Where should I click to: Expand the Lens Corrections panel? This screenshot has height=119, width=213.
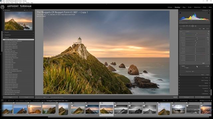click(209, 86)
